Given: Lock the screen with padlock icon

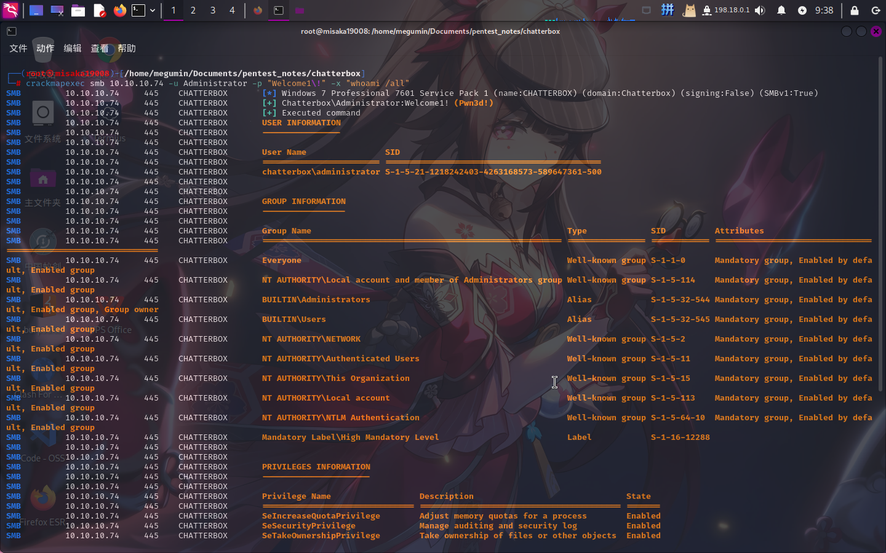Looking at the screenshot, I should [855, 10].
